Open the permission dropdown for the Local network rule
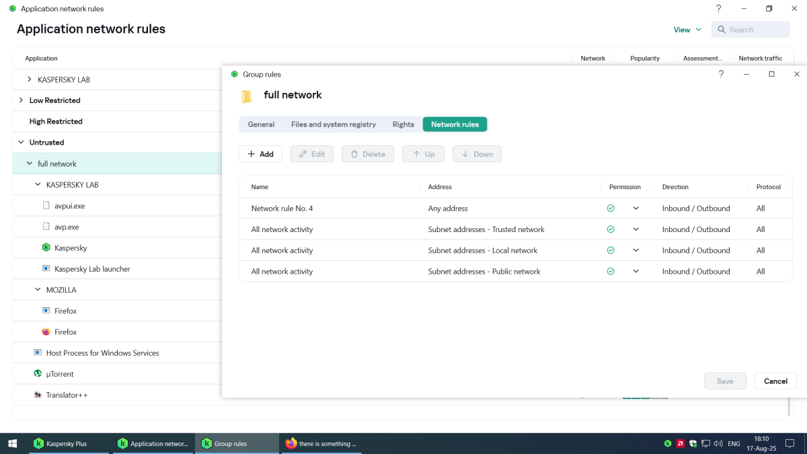 tap(636, 250)
